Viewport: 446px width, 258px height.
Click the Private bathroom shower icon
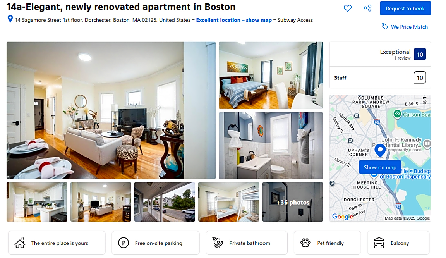218,243
